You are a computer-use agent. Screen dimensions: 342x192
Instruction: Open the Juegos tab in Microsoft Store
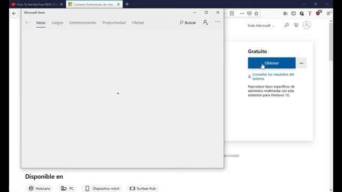pyautogui.click(x=57, y=22)
